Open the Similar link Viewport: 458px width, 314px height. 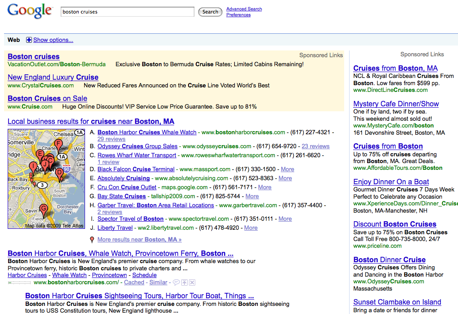(x=158, y=282)
